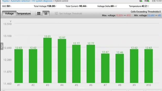Click the 13.510 axis label
Viewport: 162px width, 91px height.
point(7,24)
